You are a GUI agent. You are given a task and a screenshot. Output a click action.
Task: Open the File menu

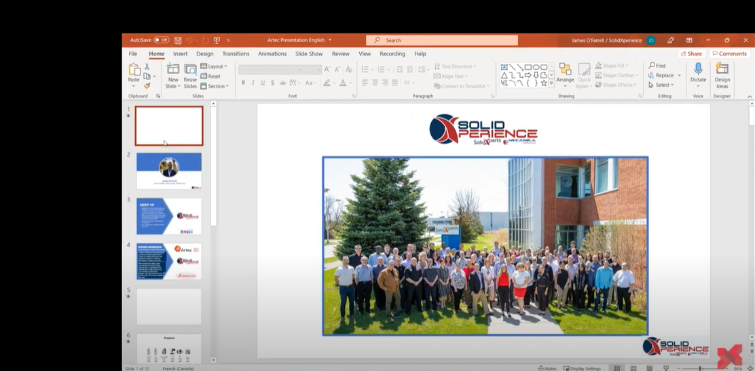[x=133, y=54]
